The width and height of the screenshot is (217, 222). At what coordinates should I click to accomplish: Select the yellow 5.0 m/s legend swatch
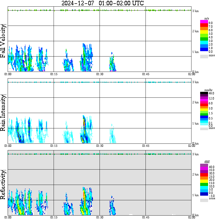pos(204,32)
